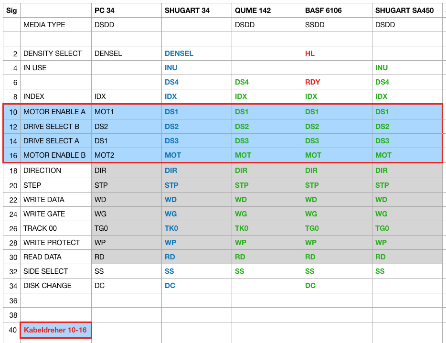Select the 'MOTOR ENABLE A' cell

click(x=54, y=112)
